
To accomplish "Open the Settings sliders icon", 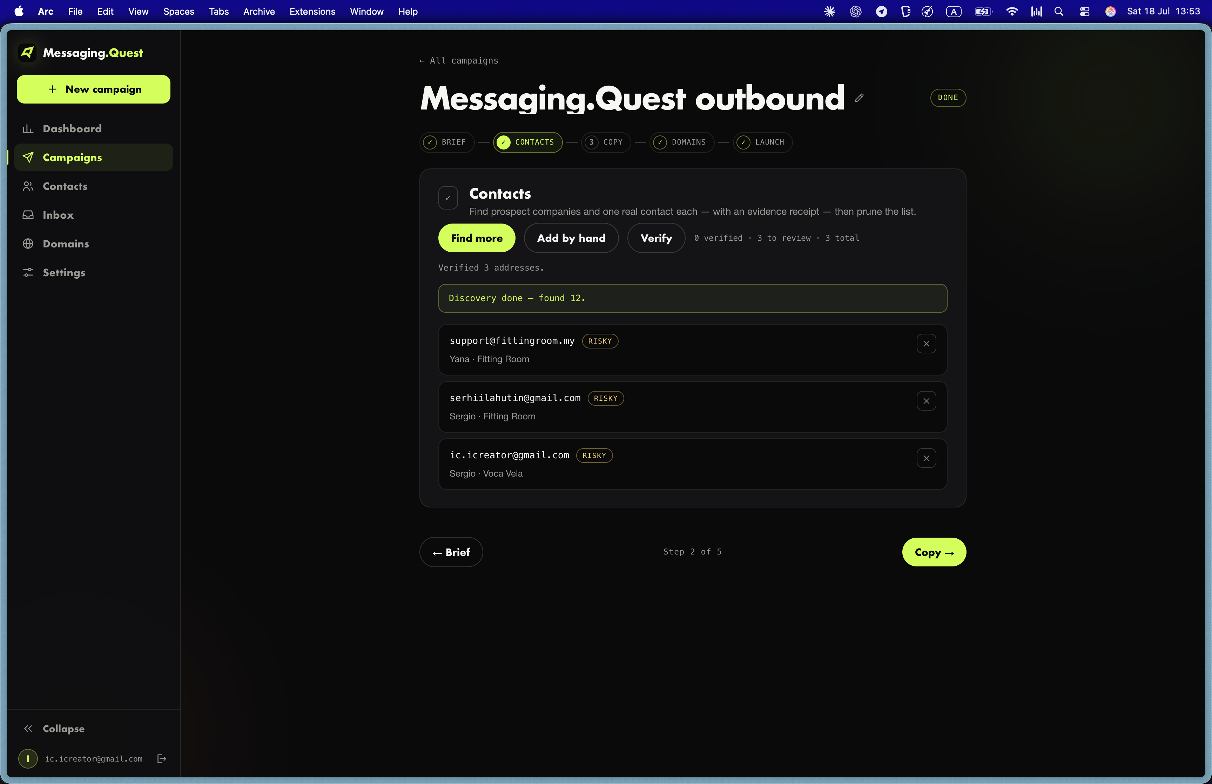I will [28, 272].
